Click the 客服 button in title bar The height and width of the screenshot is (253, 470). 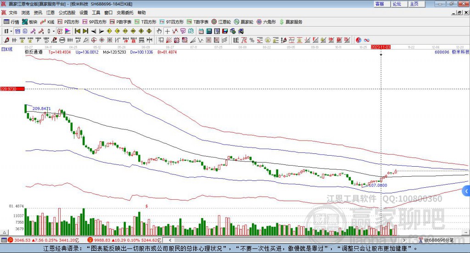click(381, 4)
